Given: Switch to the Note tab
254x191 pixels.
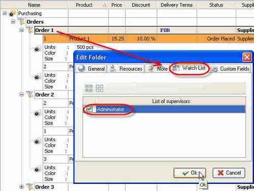Looking at the screenshot, I should point(157,69).
